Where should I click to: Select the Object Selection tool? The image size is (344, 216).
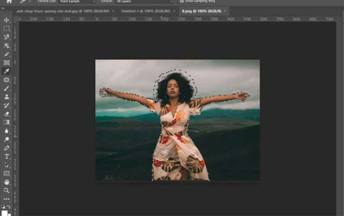[x=6, y=45]
